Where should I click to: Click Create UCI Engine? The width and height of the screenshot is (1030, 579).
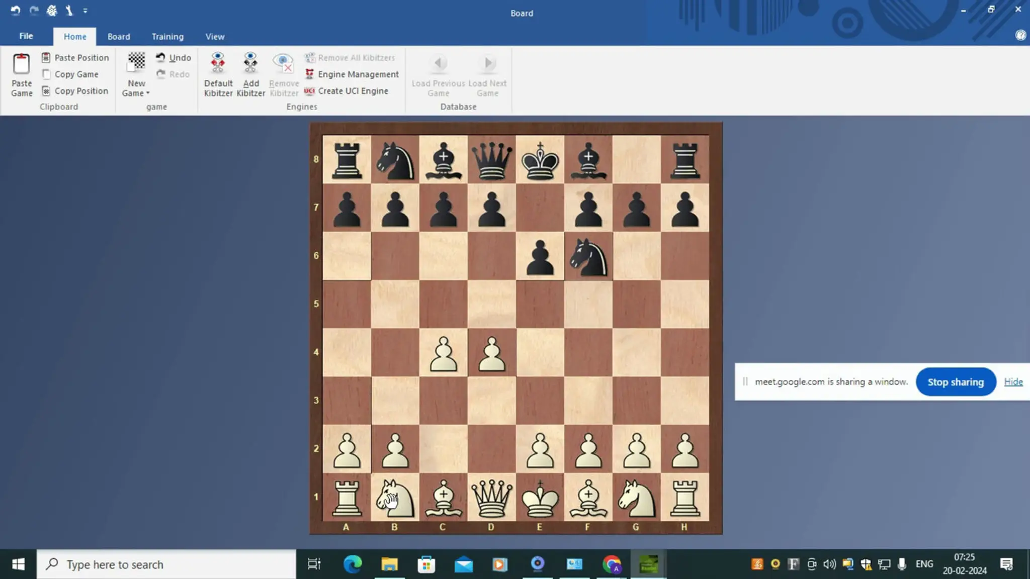pos(353,91)
